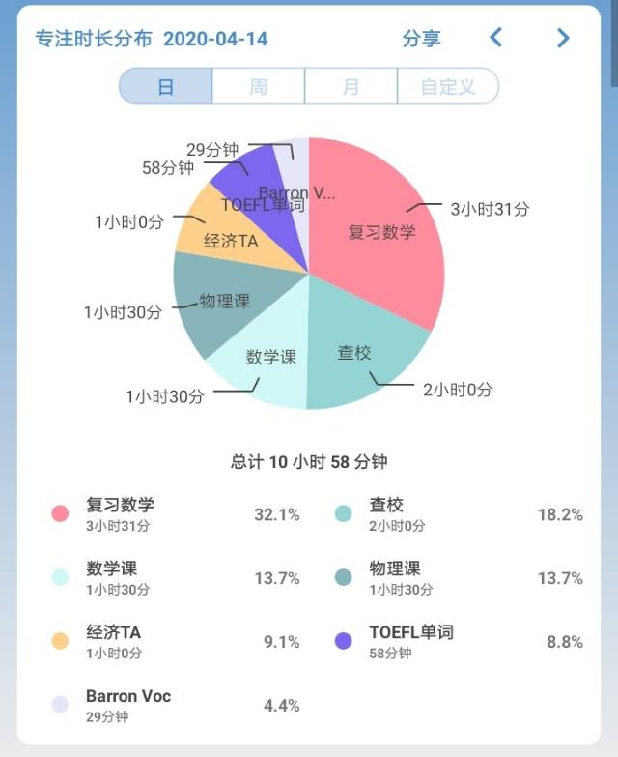Switch to the 周 week tab
This screenshot has height=757, width=618.
(x=258, y=87)
